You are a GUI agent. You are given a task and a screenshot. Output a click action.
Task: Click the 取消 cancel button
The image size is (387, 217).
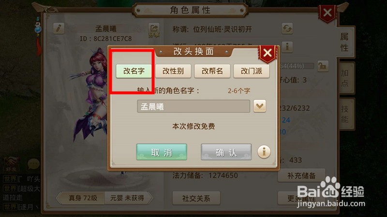(x=162, y=152)
